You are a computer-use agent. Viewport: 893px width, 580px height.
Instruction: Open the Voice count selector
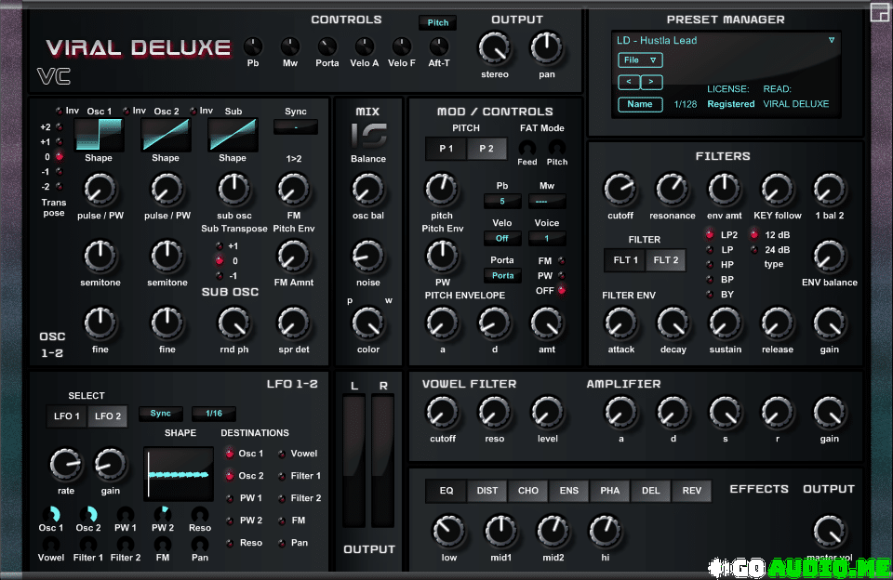[x=547, y=238]
